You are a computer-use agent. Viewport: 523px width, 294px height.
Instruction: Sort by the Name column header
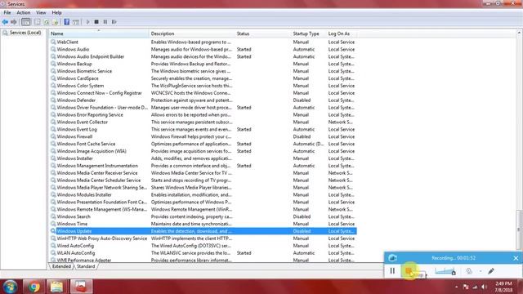[99, 33]
